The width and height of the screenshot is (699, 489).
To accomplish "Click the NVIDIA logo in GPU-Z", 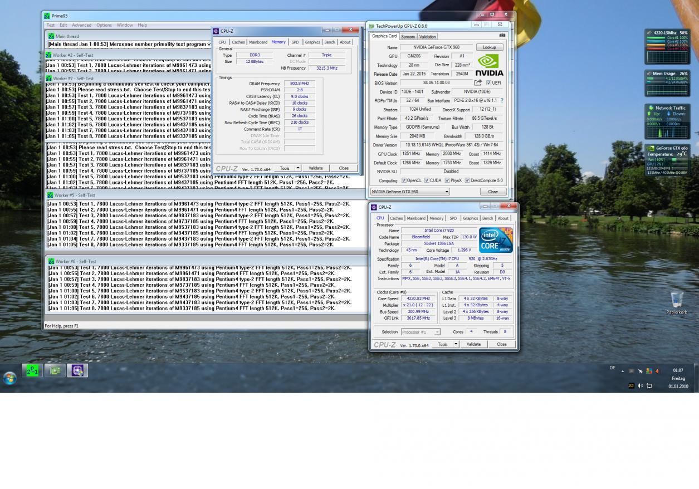I will click(489, 65).
